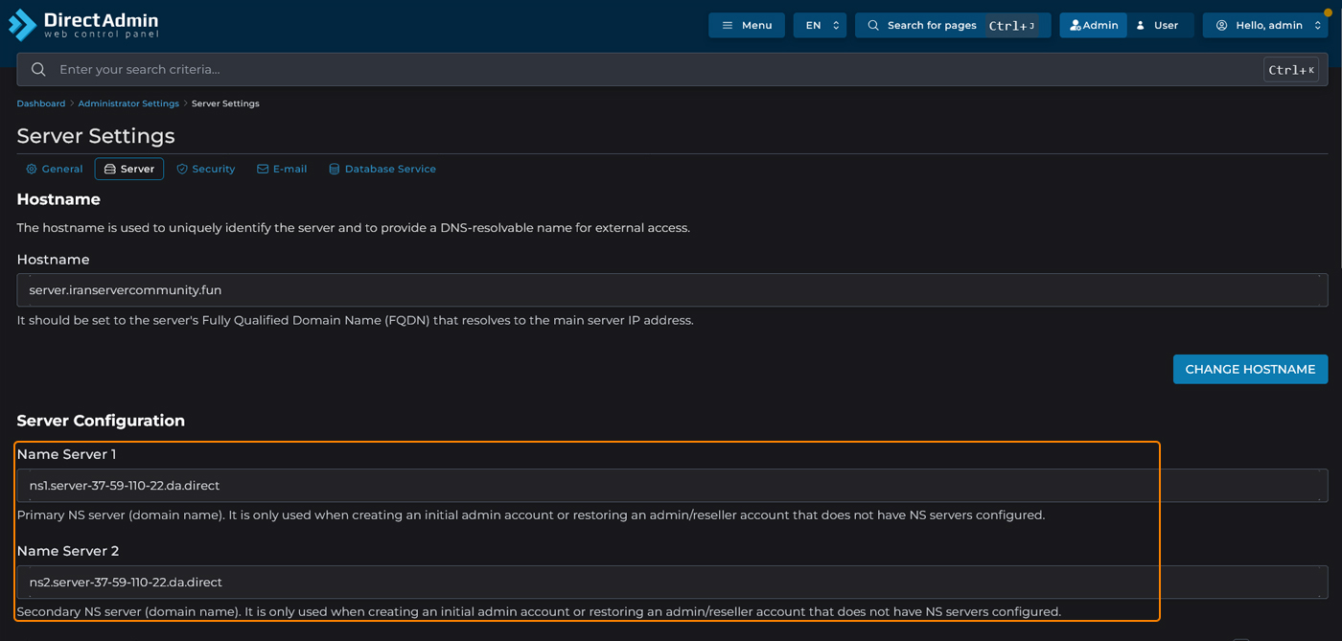This screenshot has width=1342, height=641.
Task: Select the General settings tab
Action: pyautogui.click(x=55, y=169)
